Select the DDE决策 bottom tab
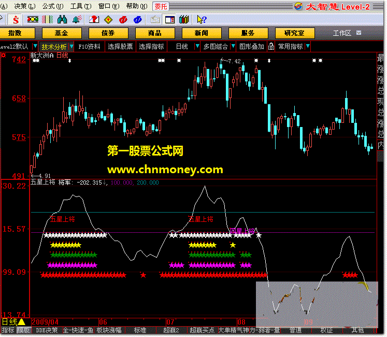Viewport: 387px width, 337px height. pyautogui.click(x=47, y=330)
